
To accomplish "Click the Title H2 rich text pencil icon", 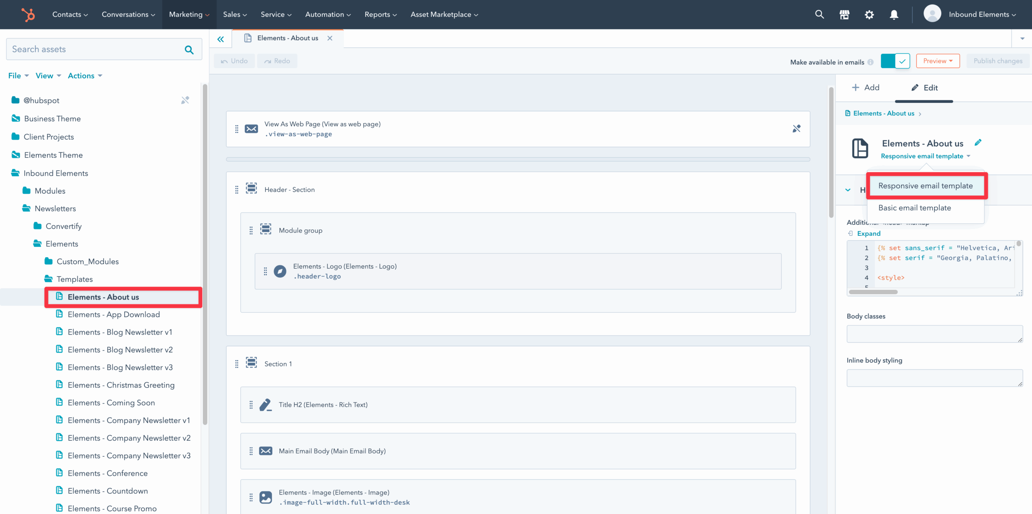I will coord(266,405).
